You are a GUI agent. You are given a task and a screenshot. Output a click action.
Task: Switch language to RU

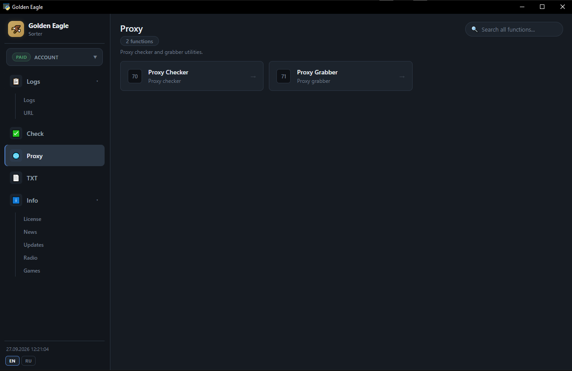point(28,361)
